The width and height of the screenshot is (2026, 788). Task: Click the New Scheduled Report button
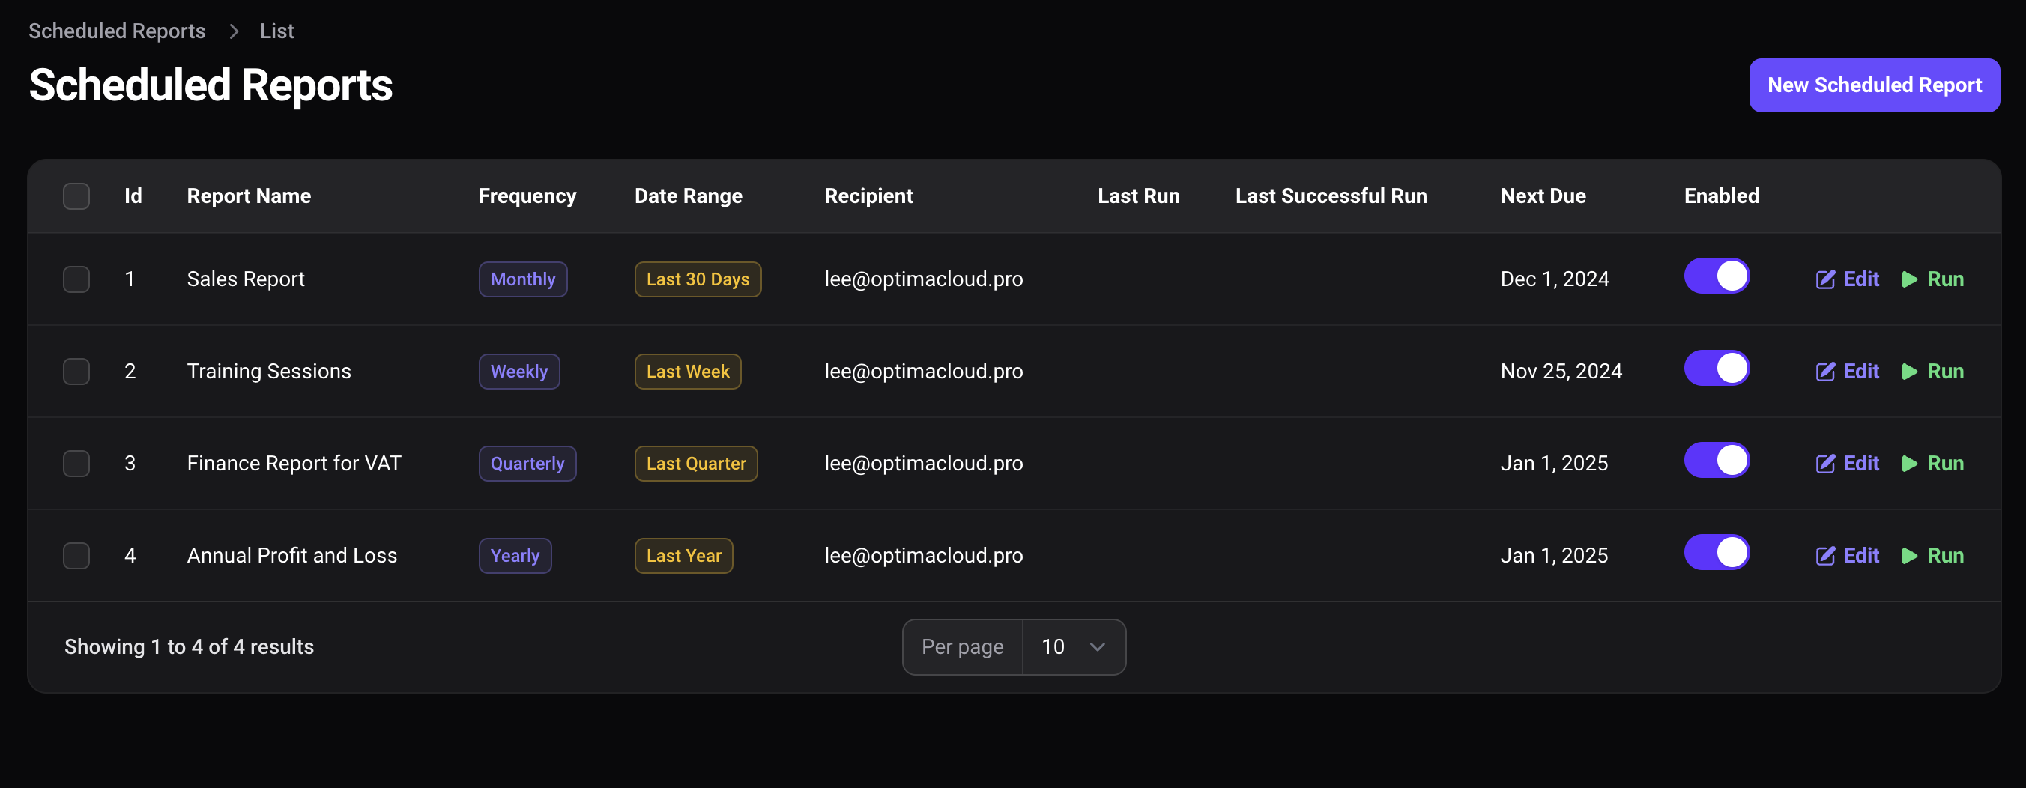1874,85
